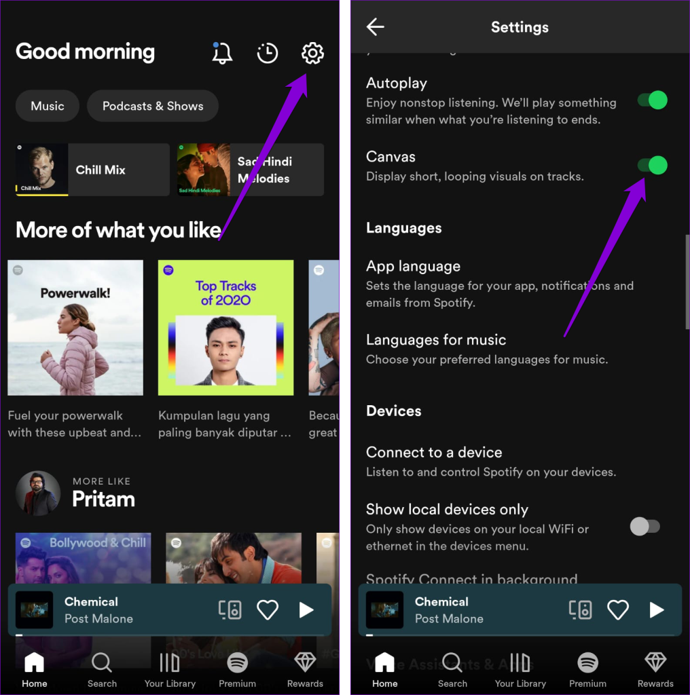690x695 pixels.
Task: Like Chemical with heart in Settings player
Action: coord(618,610)
